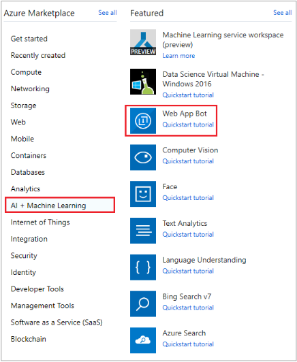The width and height of the screenshot is (297, 362).
Task: Open Quickstart tutorial under Language Understanding
Action: point(188,271)
